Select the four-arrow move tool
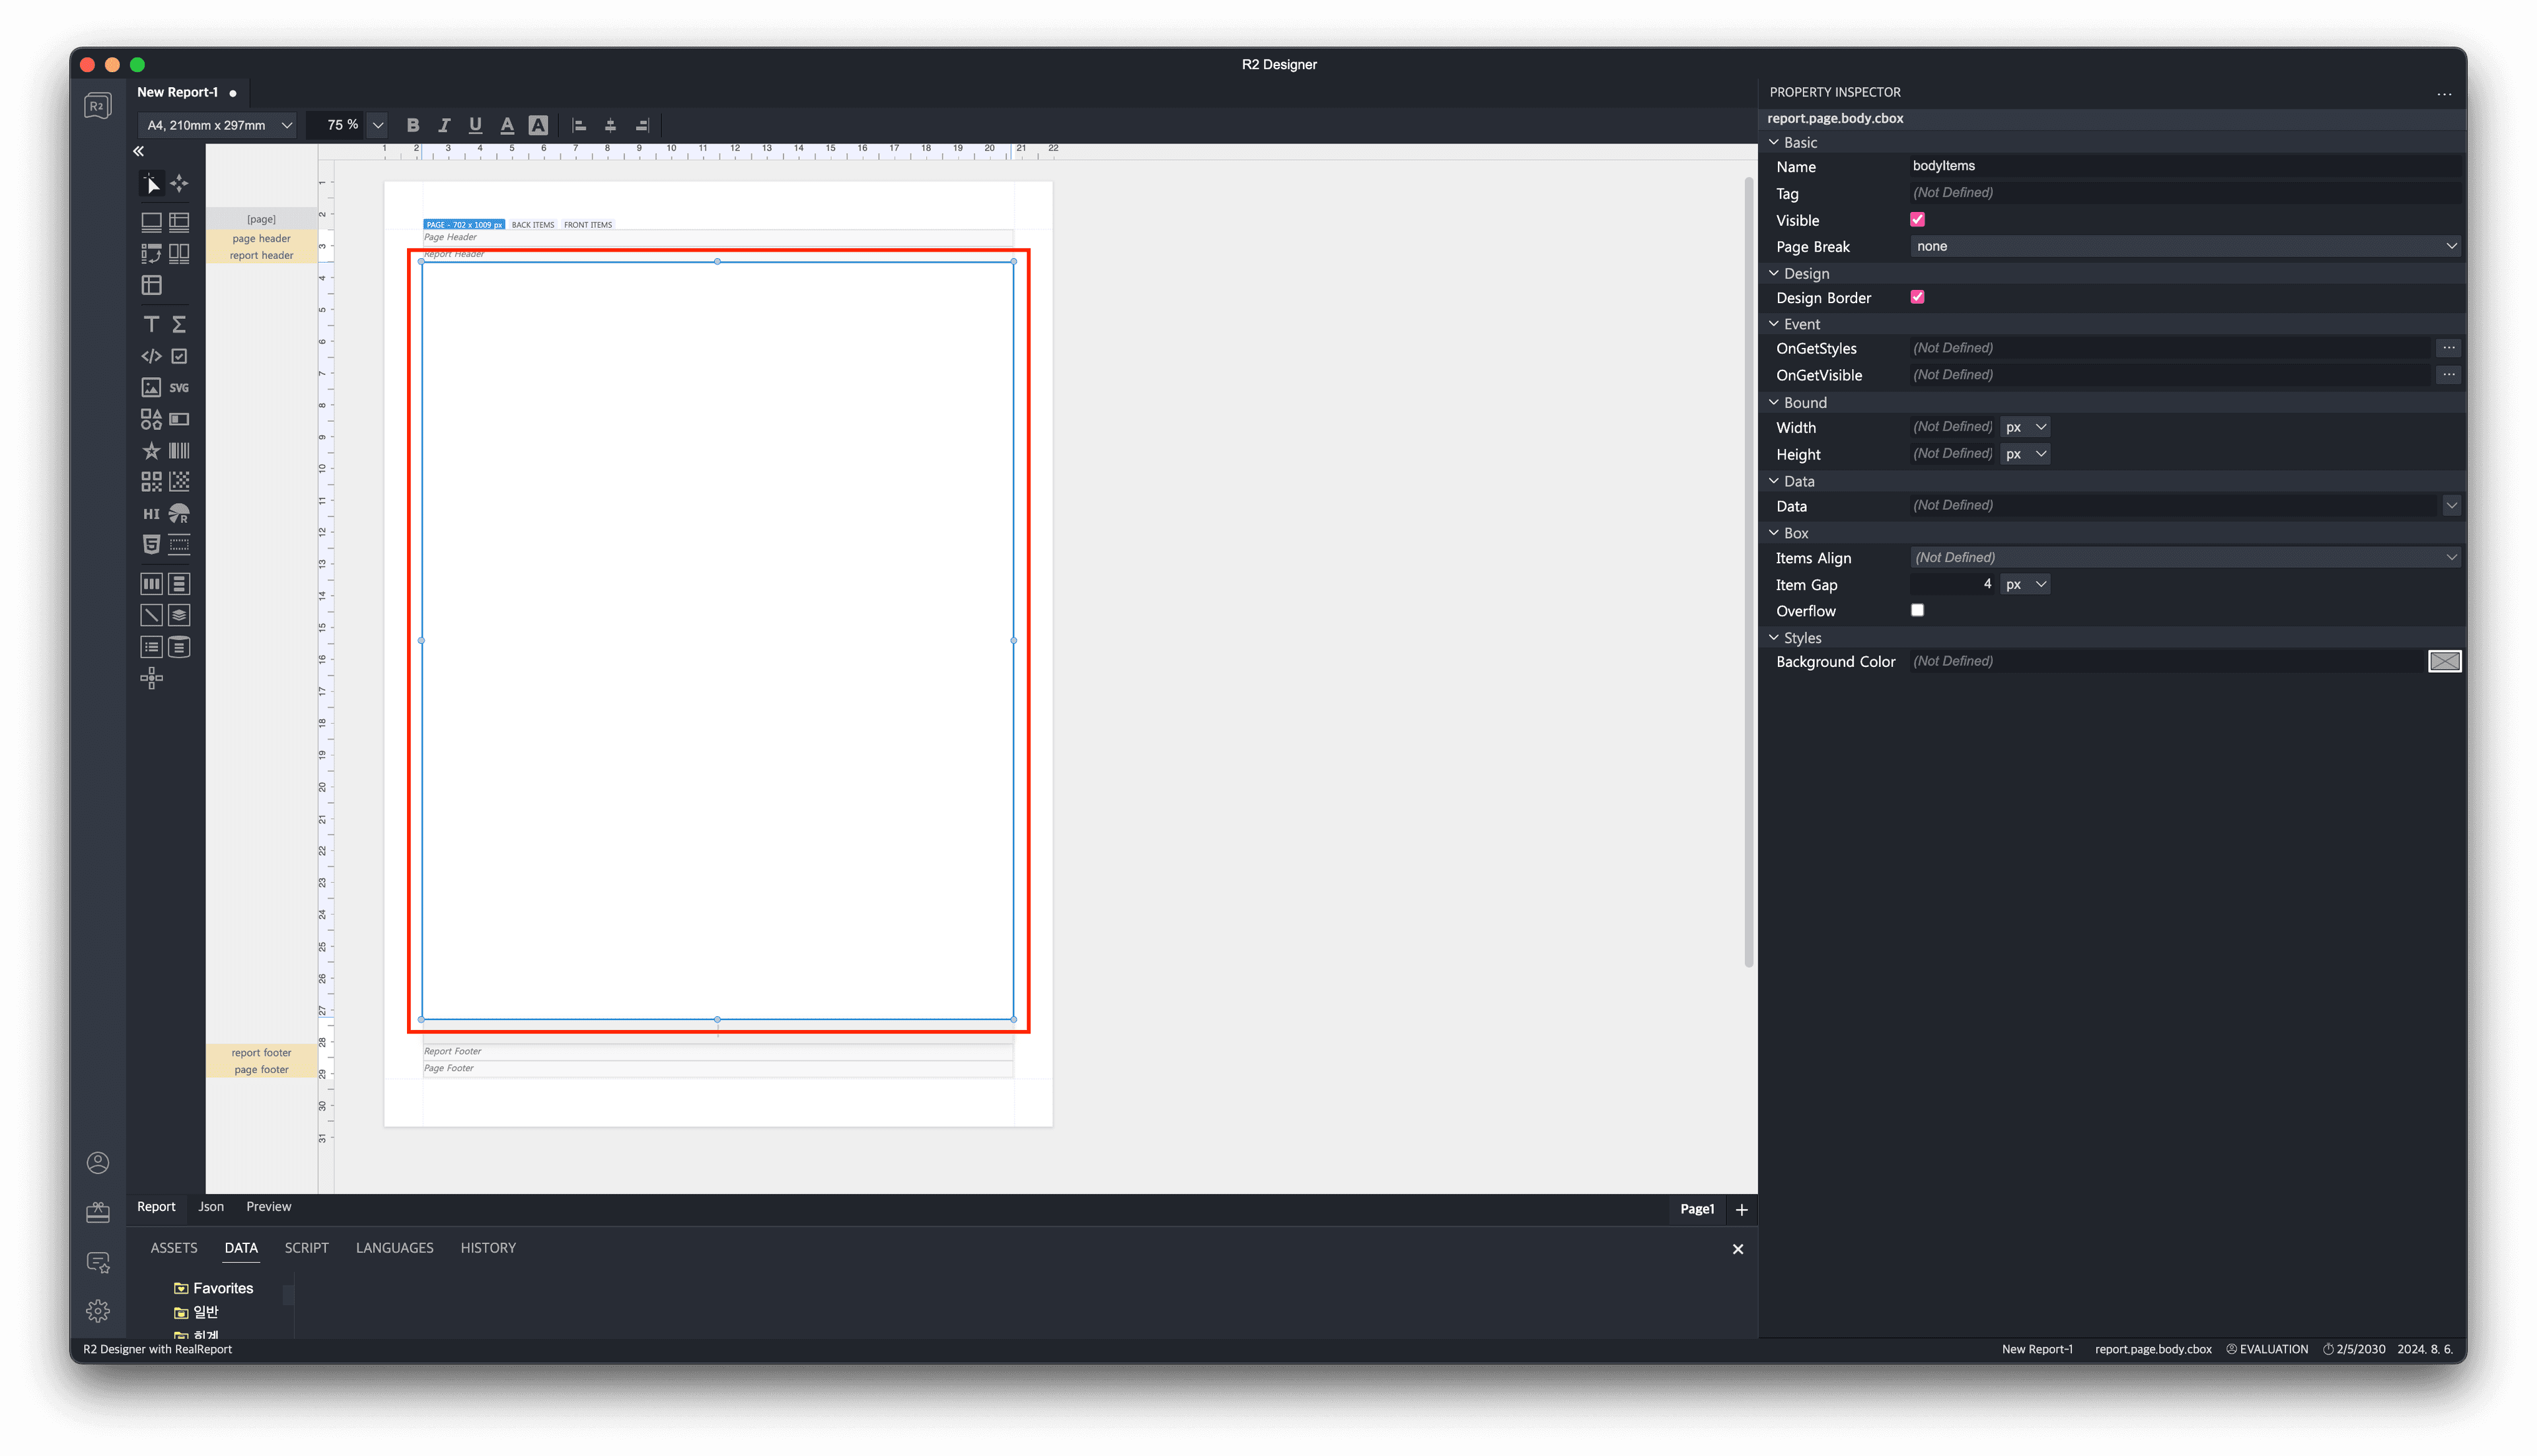This screenshot has height=1456, width=2537. pos(179,183)
